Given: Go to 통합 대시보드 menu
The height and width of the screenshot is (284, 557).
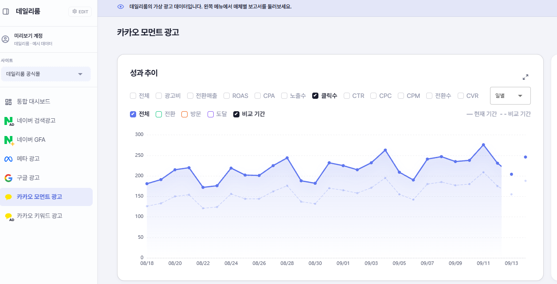Looking at the screenshot, I should 47,102.
